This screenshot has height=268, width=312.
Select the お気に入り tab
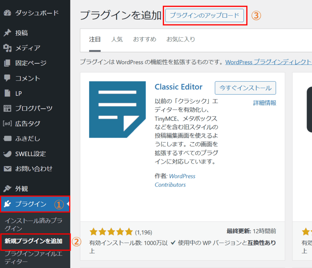181,39
